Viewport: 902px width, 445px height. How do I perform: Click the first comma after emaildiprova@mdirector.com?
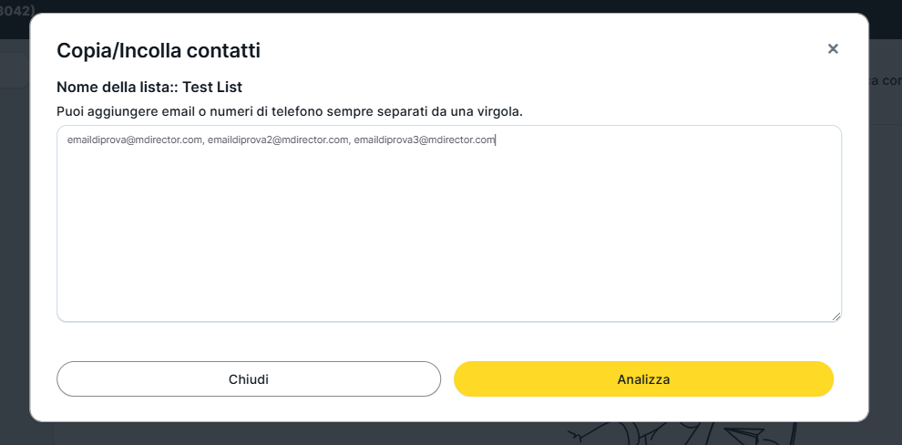[x=204, y=141]
